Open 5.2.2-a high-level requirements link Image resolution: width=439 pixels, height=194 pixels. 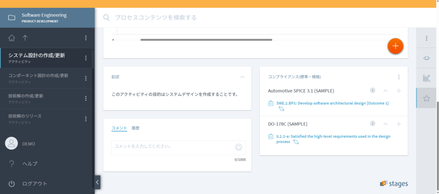click(333, 139)
